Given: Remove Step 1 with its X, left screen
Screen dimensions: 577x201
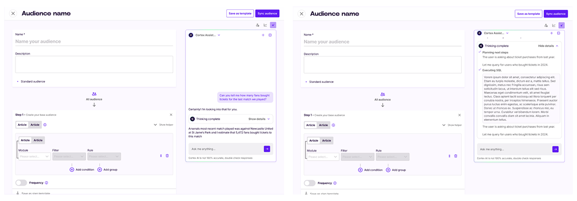Looking at the screenshot, I should (171, 115).
